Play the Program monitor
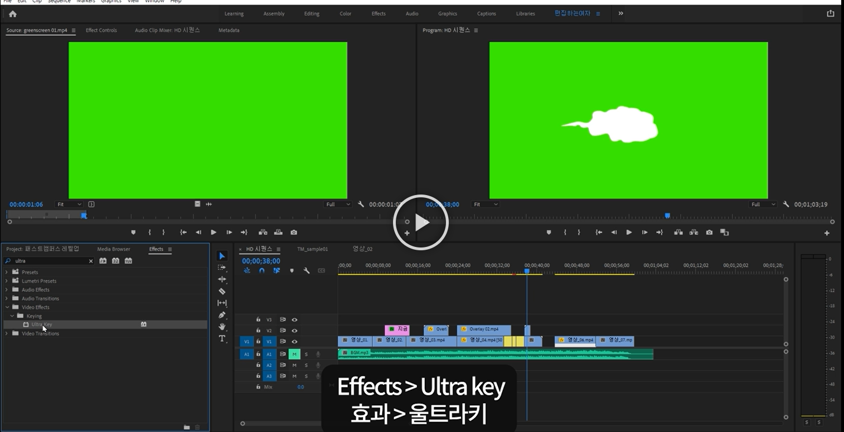 tap(629, 232)
